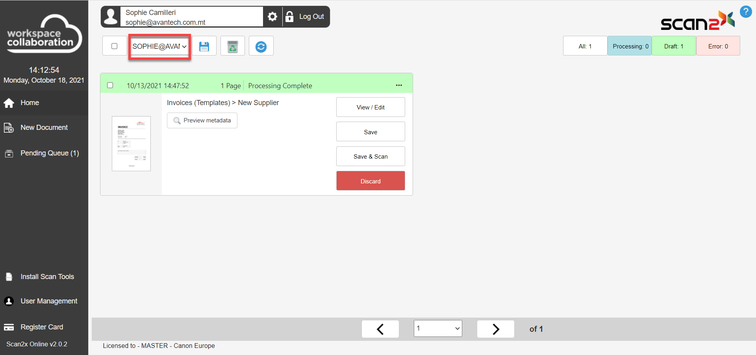756x355 pixels.
Task: Click the View / Edit button
Action: [x=371, y=107]
